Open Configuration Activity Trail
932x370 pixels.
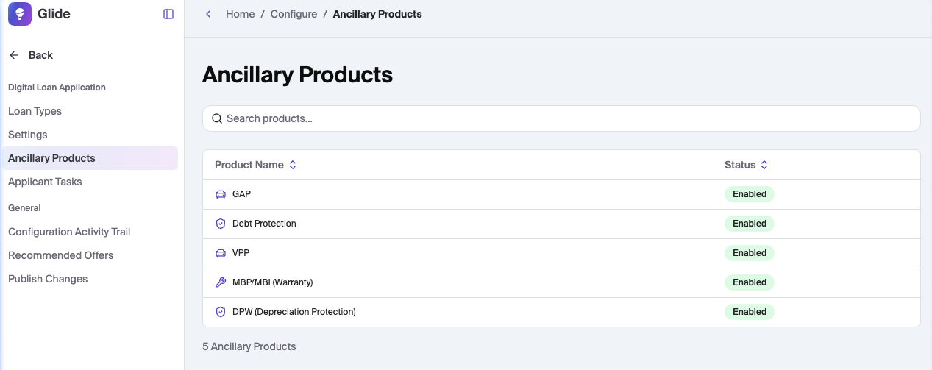pyautogui.click(x=69, y=232)
